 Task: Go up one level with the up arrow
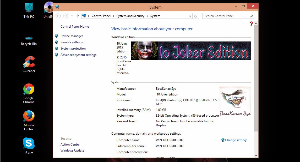click(78, 16)
